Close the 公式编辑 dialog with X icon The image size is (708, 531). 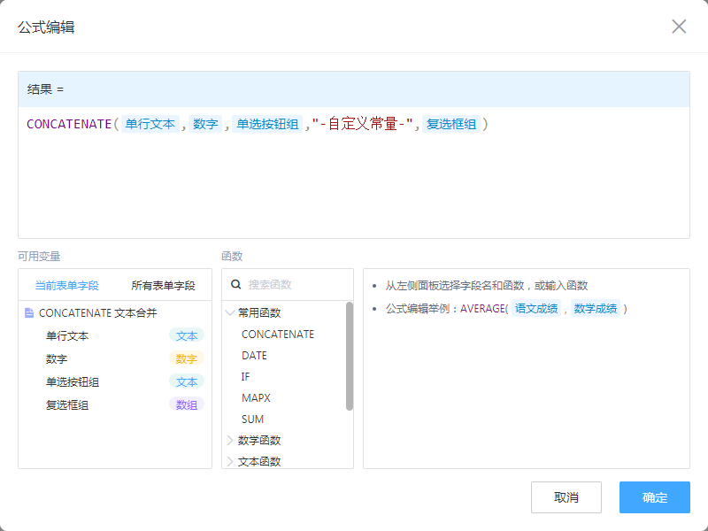click(679, 27)
